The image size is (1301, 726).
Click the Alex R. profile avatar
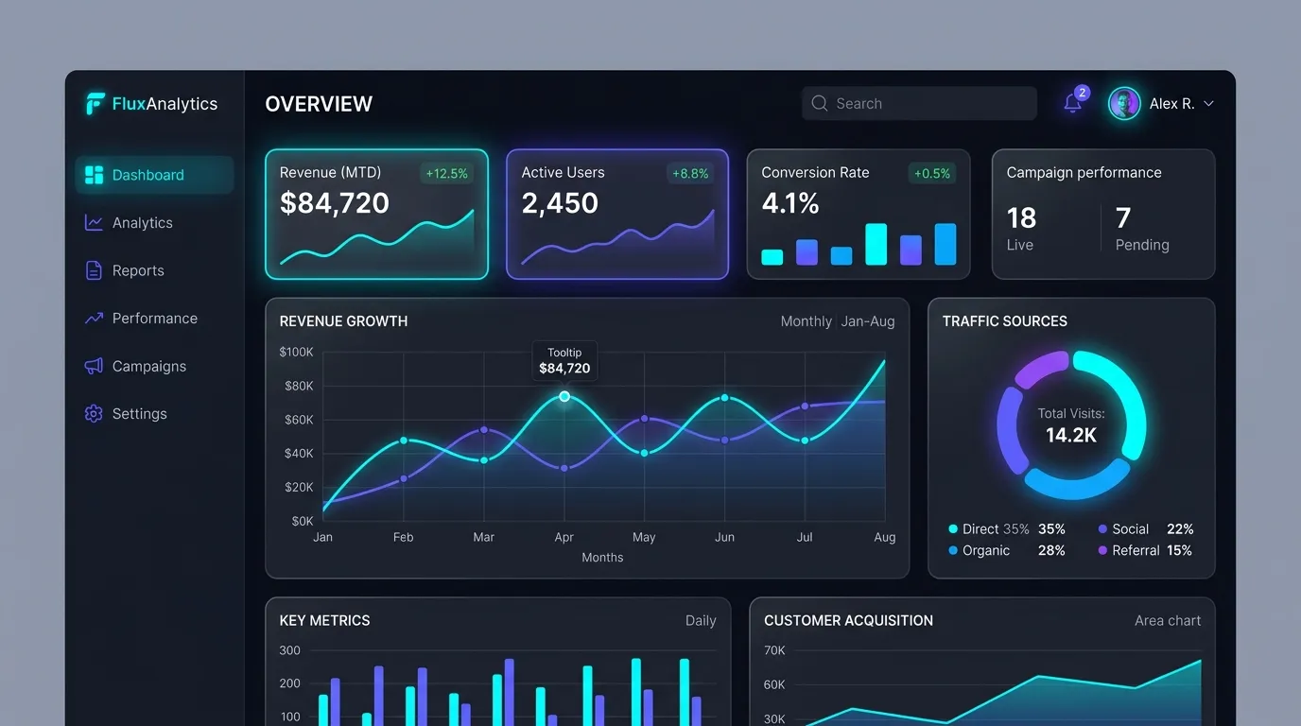click(x=1124, y=104)
